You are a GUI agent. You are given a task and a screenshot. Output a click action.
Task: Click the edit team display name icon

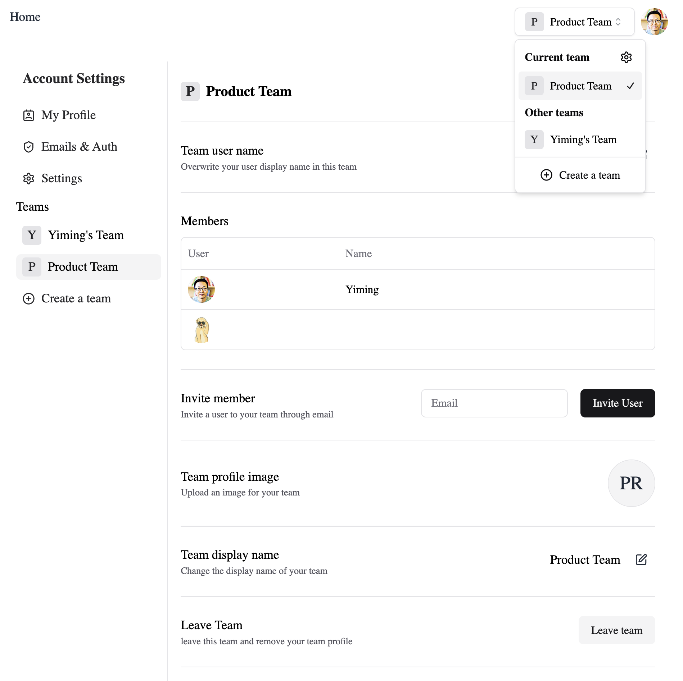point(641,559)
